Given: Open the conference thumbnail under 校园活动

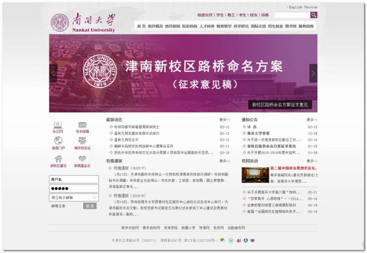Looking at the screenshot, I should 255,175.
